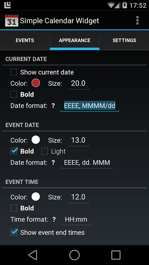The image size is (149, 265).
Task: Open the three-dot overflow menu
Action: click(x=137, y=20)
